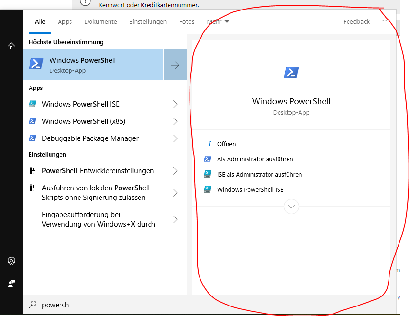Click the search magnifier icon
This screenshot has height=316, width=409.
click(32, 304)
